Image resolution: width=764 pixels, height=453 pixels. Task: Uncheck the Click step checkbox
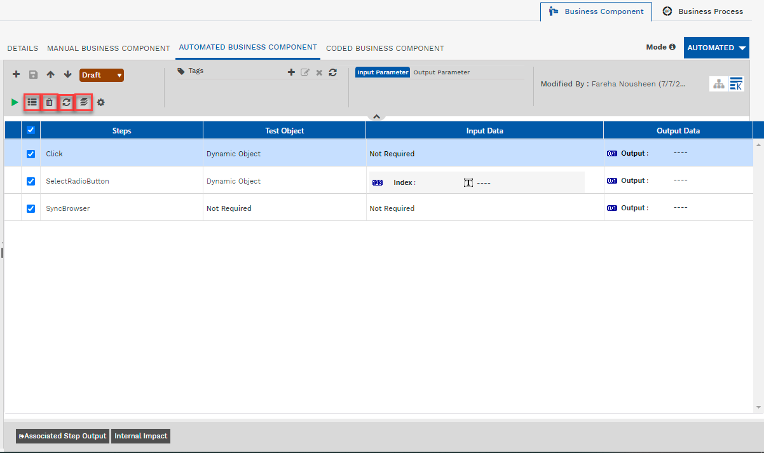tap(31, 154)
